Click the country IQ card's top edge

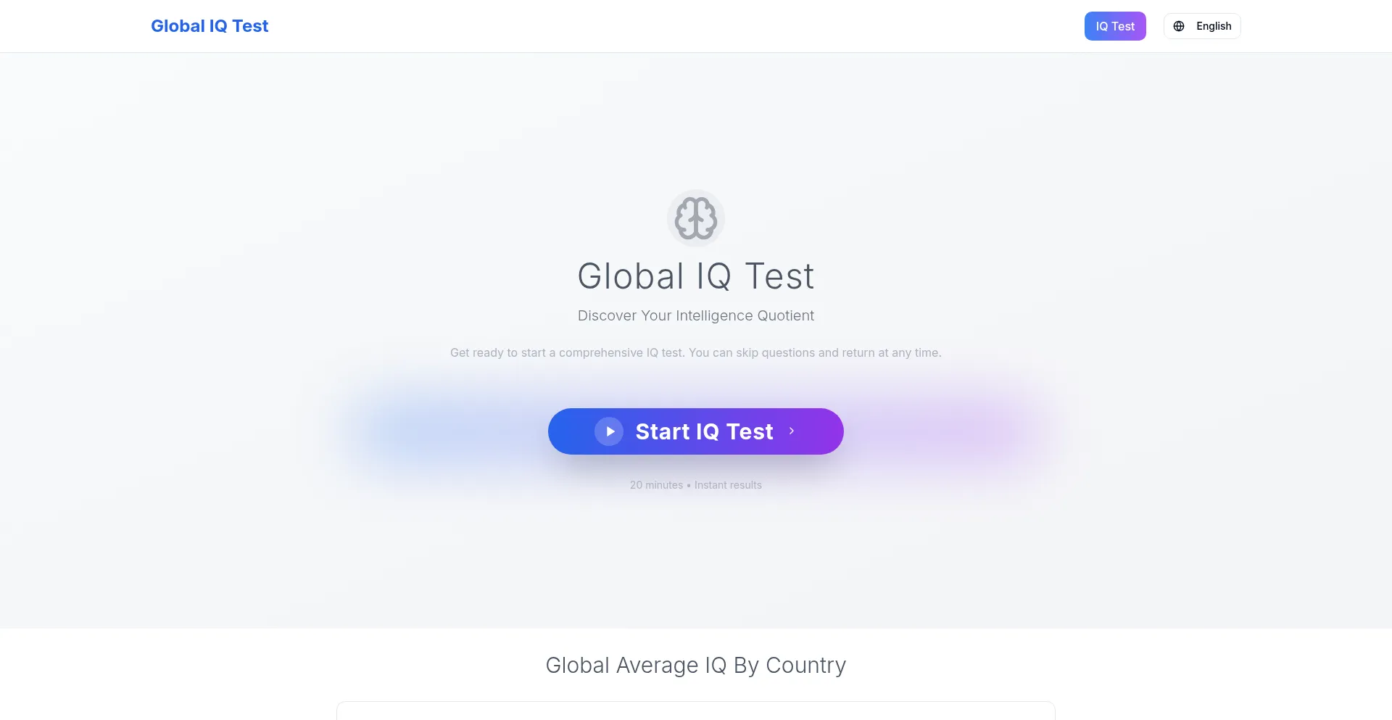(696, 703)
